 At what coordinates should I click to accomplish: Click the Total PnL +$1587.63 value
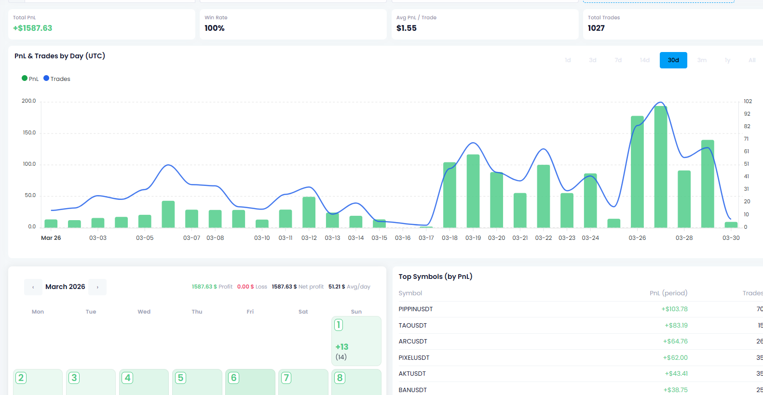pos(32,28)
